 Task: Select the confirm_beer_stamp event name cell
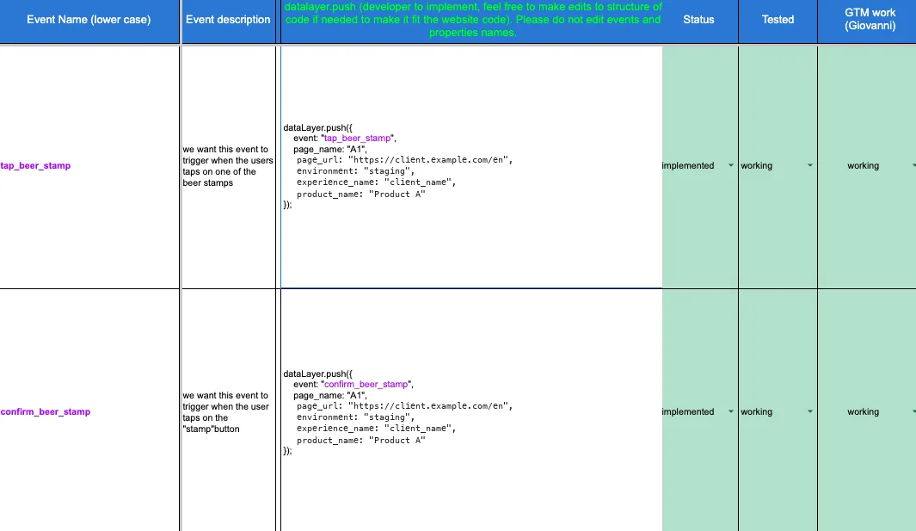pyautogui.click(x=89, y=410)
